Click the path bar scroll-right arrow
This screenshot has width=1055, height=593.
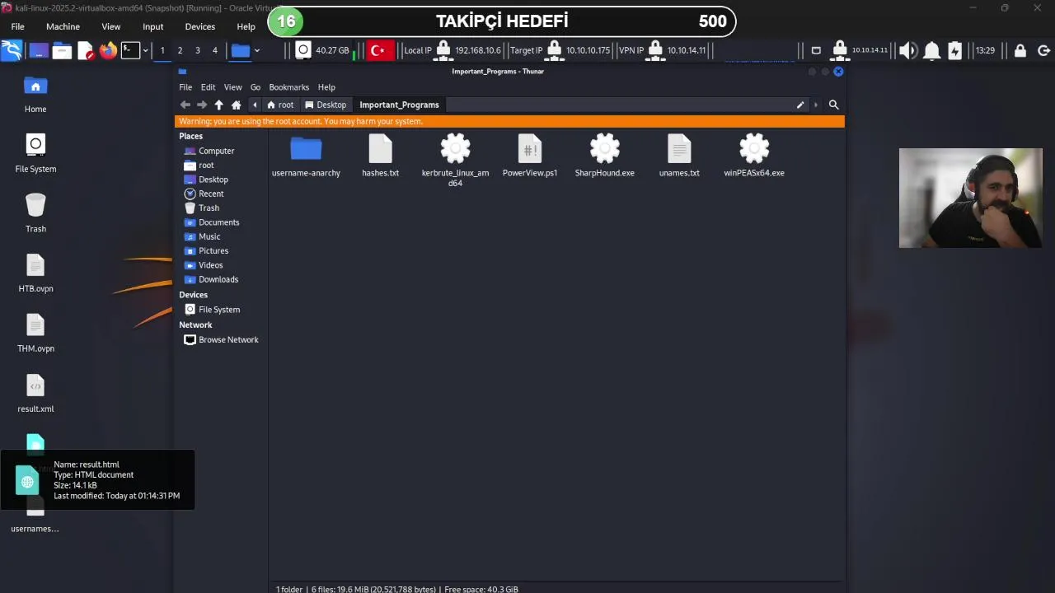(816, 105)
